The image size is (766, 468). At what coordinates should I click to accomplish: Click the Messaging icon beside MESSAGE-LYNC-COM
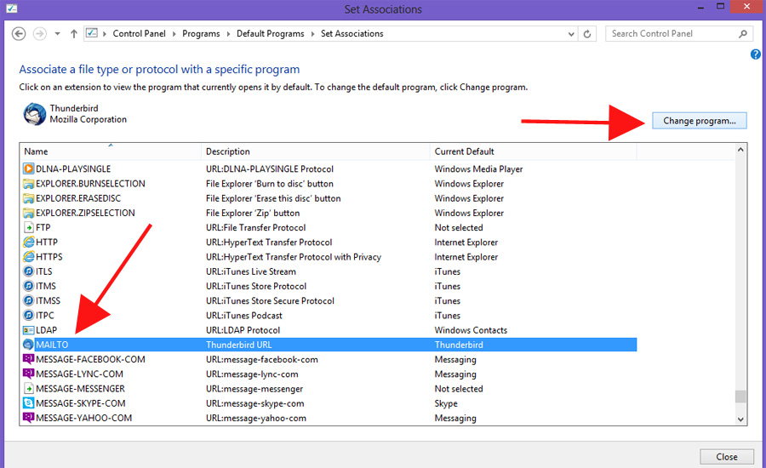(28, 374)
